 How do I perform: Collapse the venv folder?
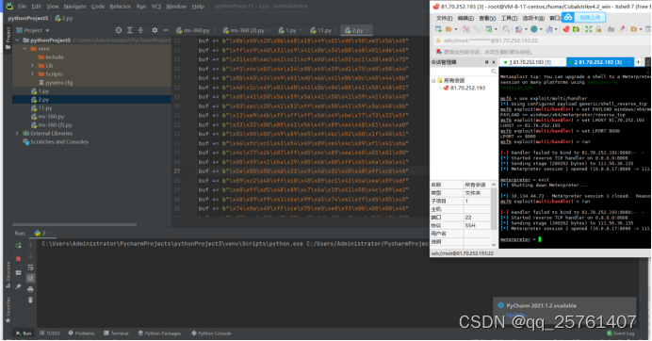[24, 49]
